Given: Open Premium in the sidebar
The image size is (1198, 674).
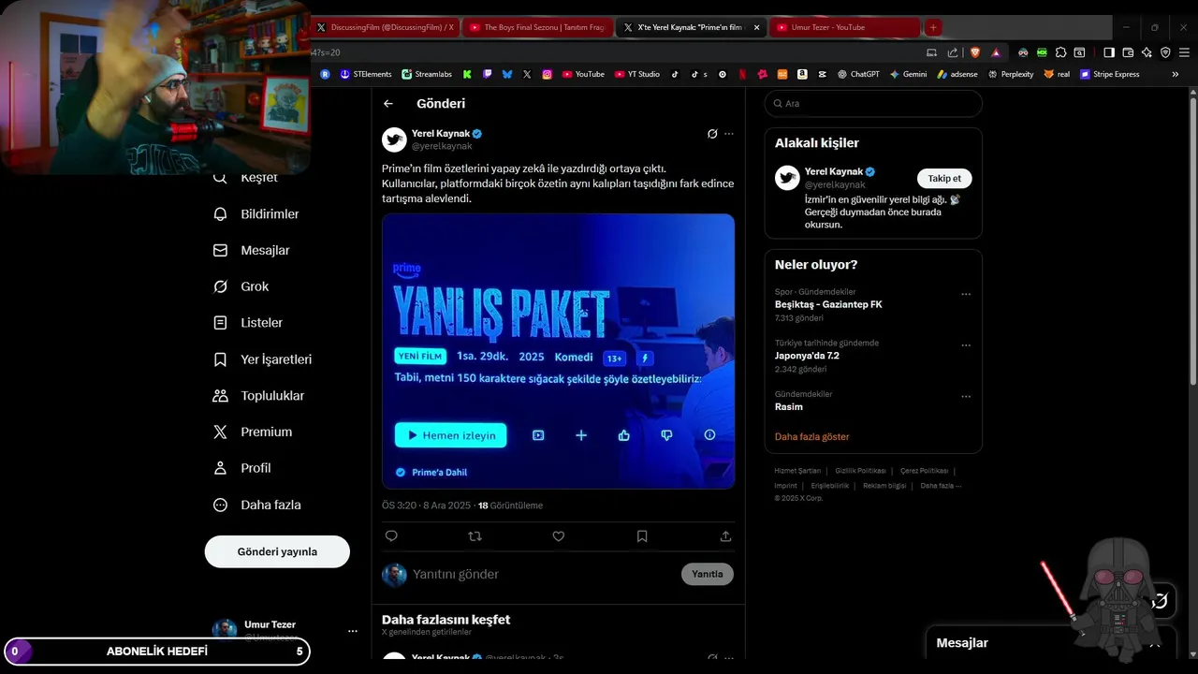Looking at the screenshot, I should point(253,432).
